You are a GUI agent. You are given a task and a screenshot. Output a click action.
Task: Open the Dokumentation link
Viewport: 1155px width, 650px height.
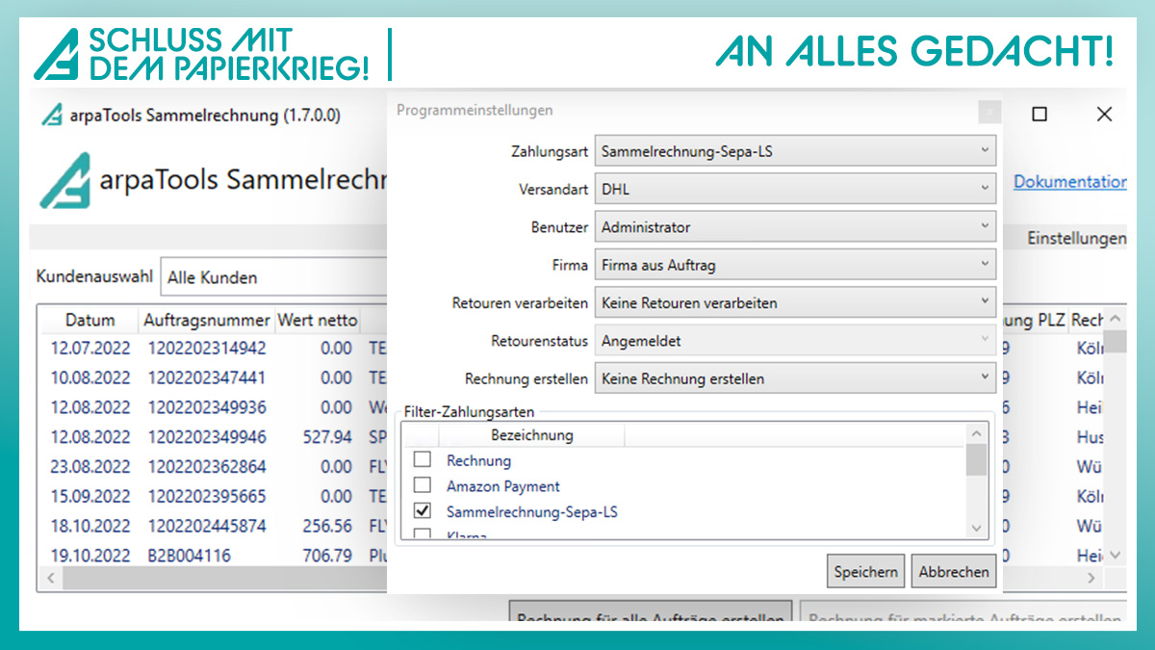tap(1070, 181)
